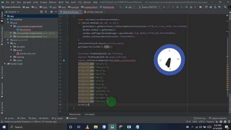Open the Build tool window

click(32, 118)
